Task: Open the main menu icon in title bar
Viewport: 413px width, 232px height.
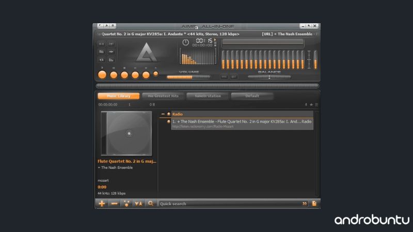Action: click(x=100, y=25)
